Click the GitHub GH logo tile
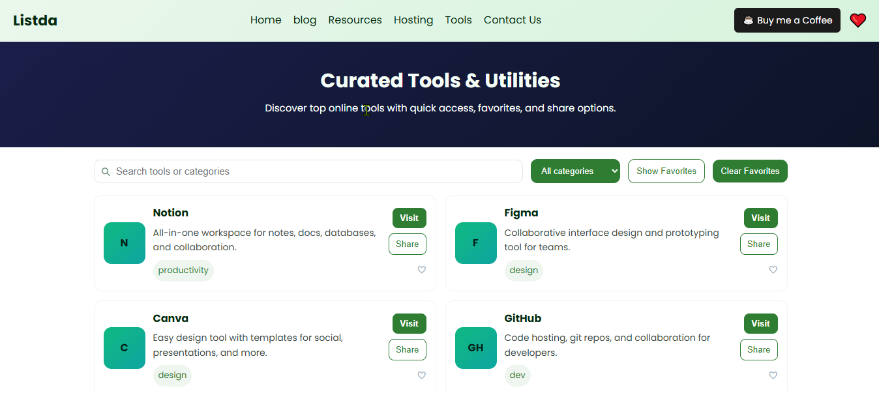Screen dimensions: 879x393 click(476, 348)
